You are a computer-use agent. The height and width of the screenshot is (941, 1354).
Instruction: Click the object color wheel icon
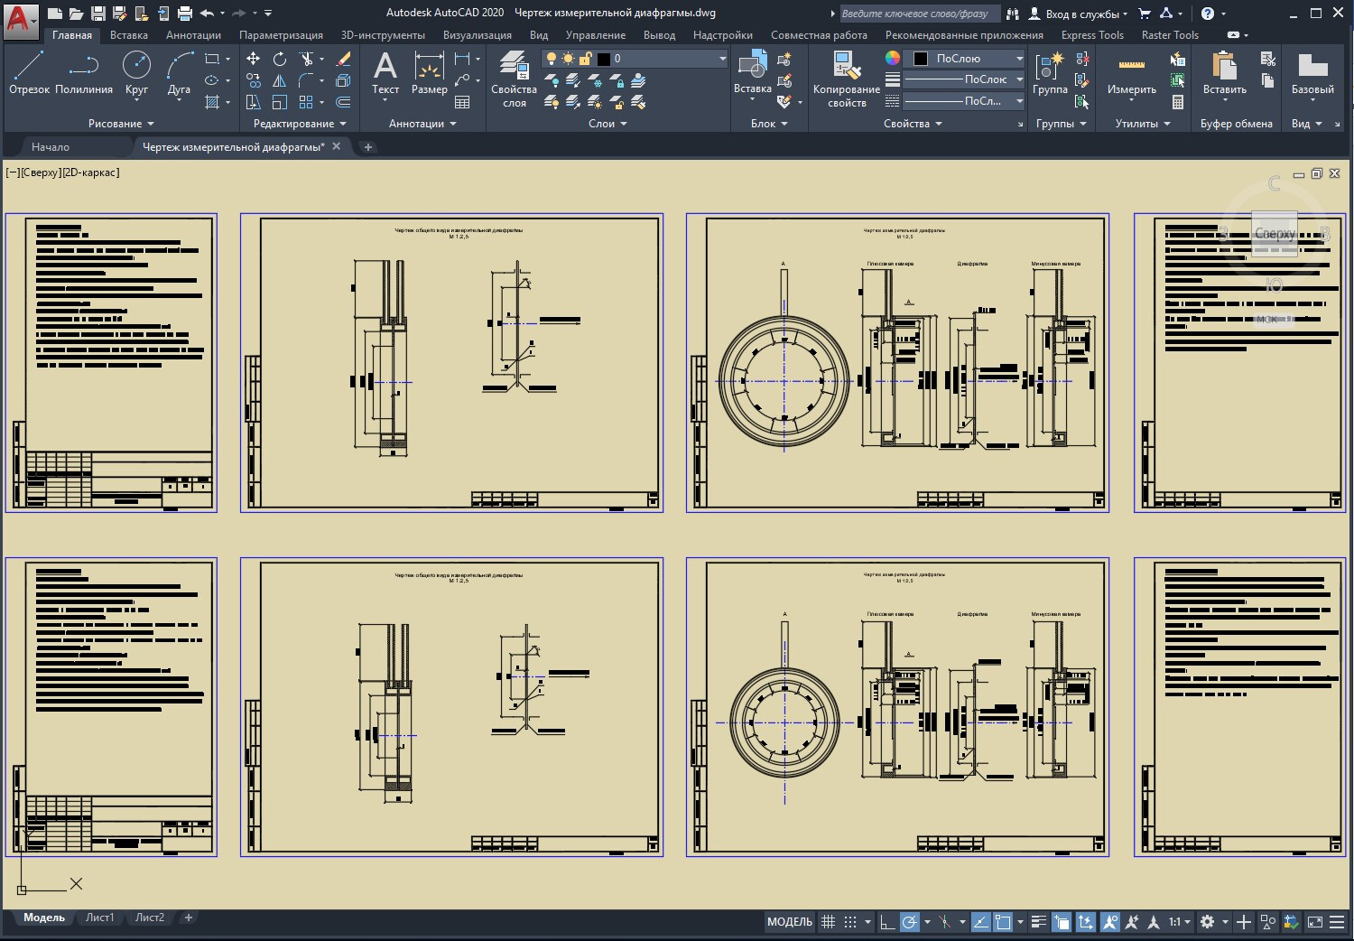(x=893, y=58)
